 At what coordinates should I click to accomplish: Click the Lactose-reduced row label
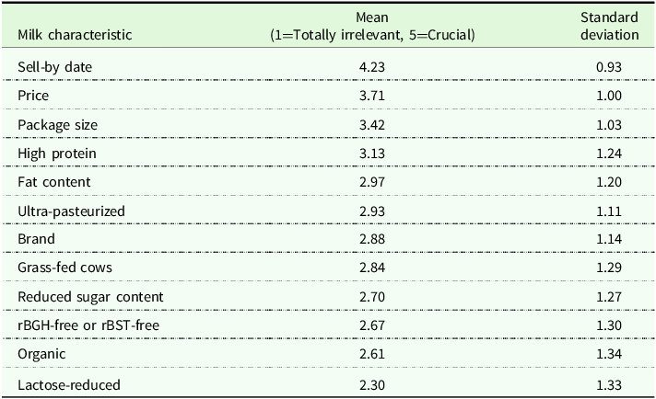(x=69, y=385)
